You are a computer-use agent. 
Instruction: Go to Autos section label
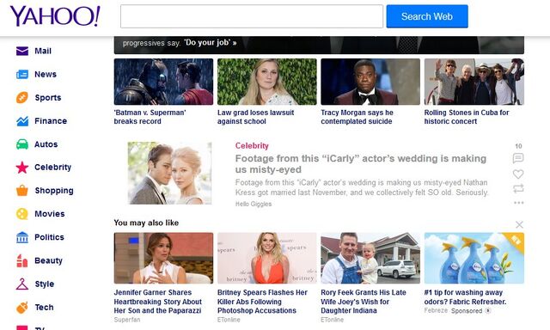[x=46, y=144]
